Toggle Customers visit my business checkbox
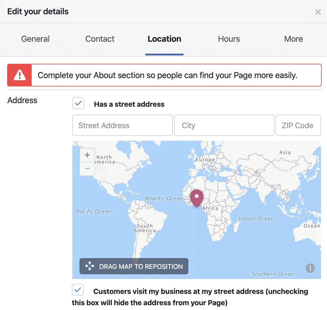Screen dimensions: 327x310 [x=78, y=290]
